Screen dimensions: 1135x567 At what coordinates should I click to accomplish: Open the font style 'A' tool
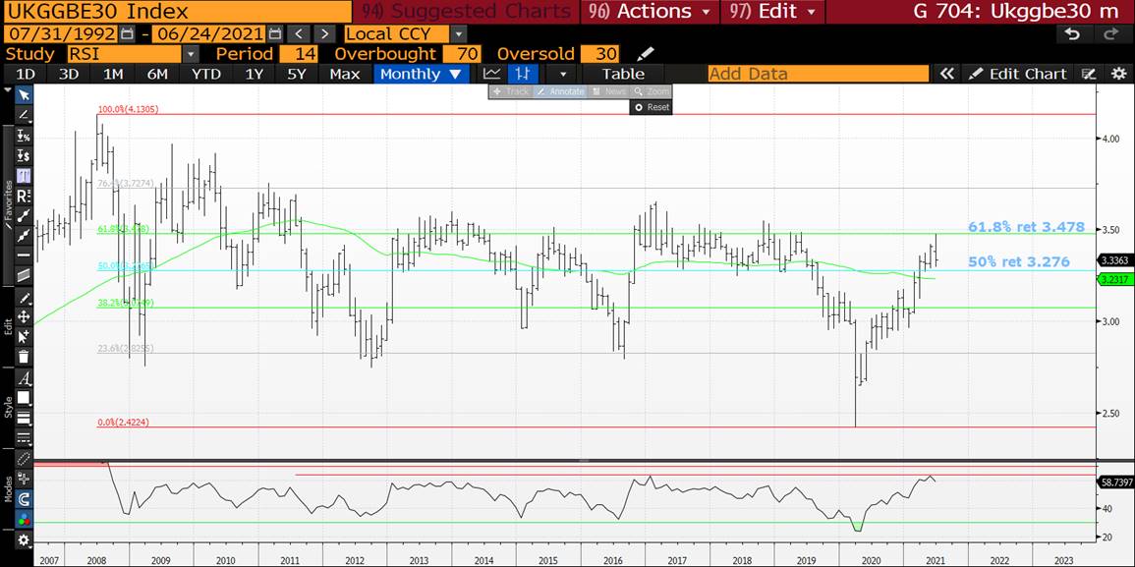tap(24, 378)
